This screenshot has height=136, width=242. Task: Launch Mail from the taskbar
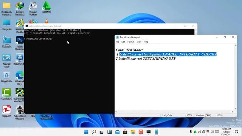pyautogui.click(x=118, y=132)
